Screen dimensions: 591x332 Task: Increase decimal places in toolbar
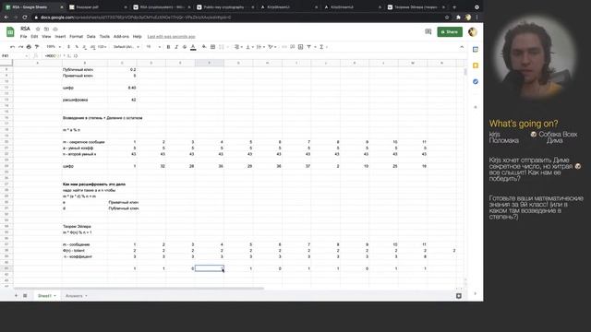(x=92, y=47)
